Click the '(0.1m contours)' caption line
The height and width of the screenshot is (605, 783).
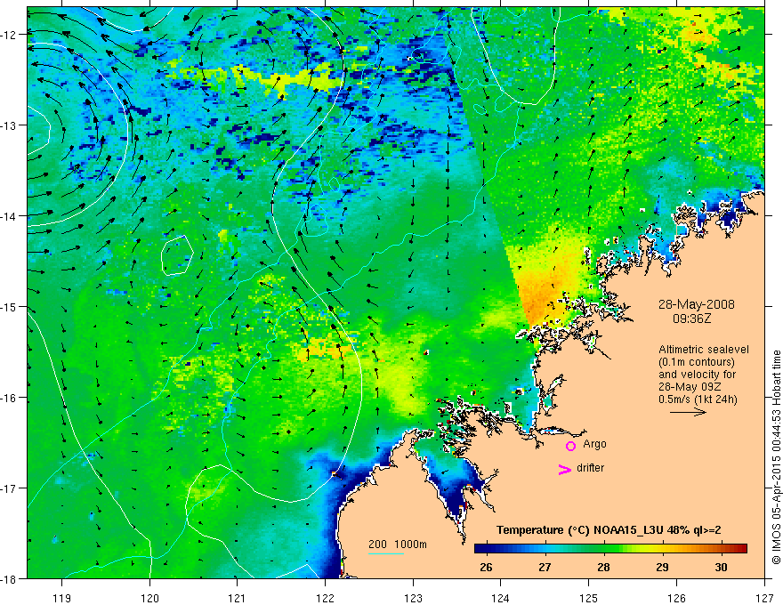click(696, 362)
